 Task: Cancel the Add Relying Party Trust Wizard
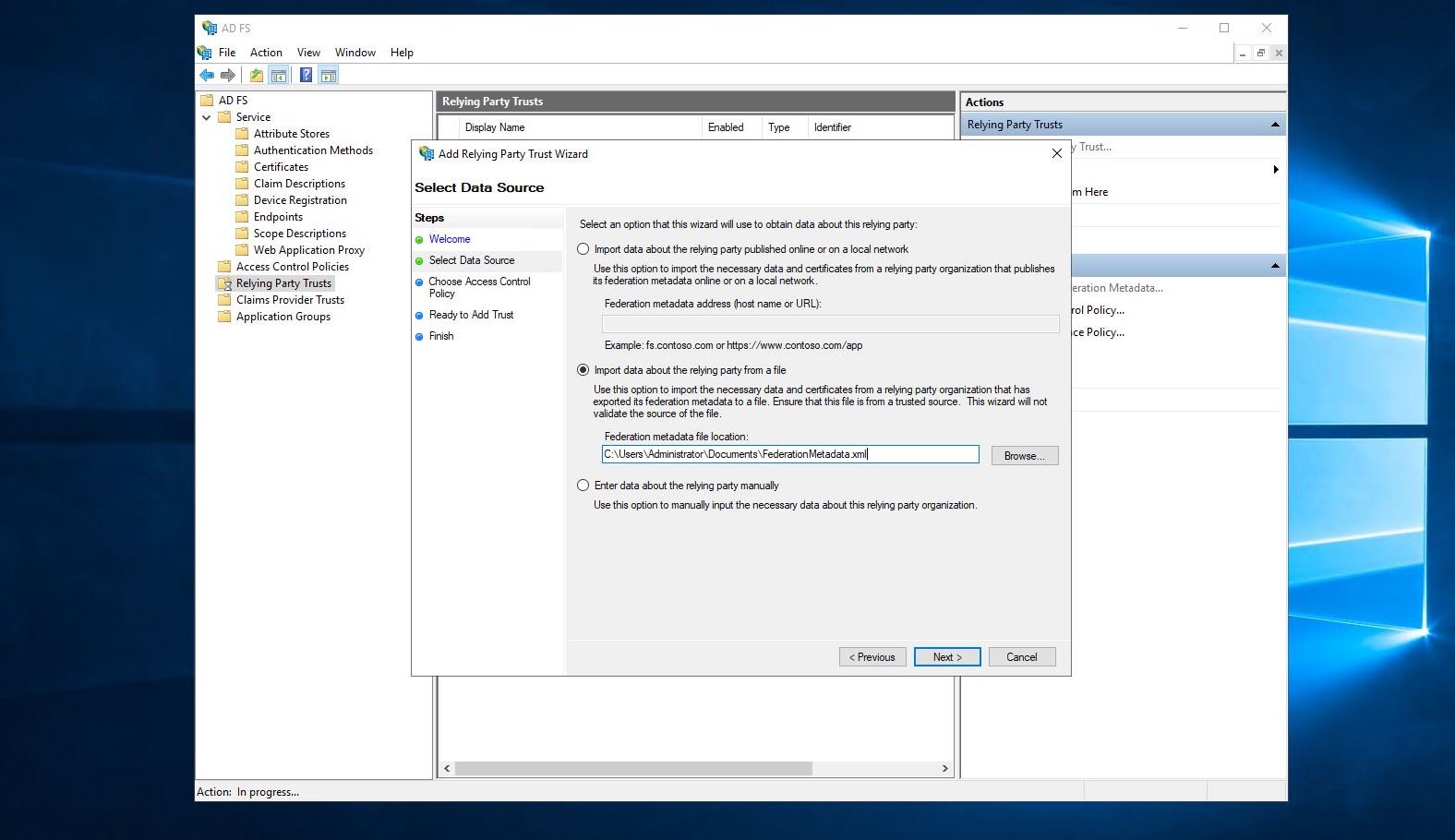click(1022, 657)
